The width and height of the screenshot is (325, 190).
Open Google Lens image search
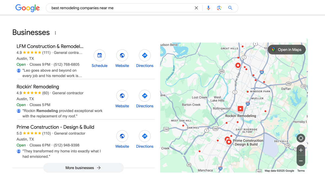coord(219,8)
